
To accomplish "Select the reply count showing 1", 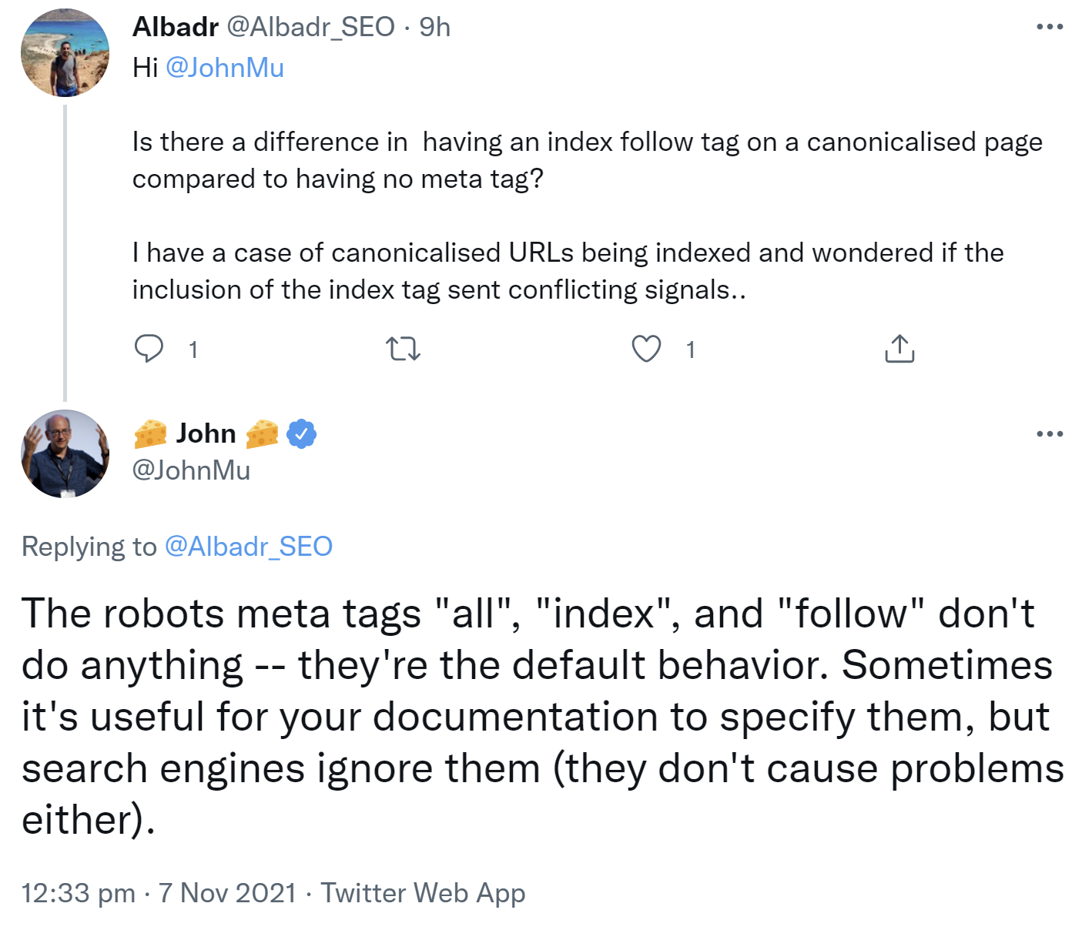I will [193, 350].
